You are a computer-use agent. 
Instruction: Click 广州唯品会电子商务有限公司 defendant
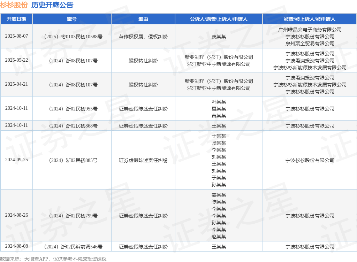pos(310,30)
